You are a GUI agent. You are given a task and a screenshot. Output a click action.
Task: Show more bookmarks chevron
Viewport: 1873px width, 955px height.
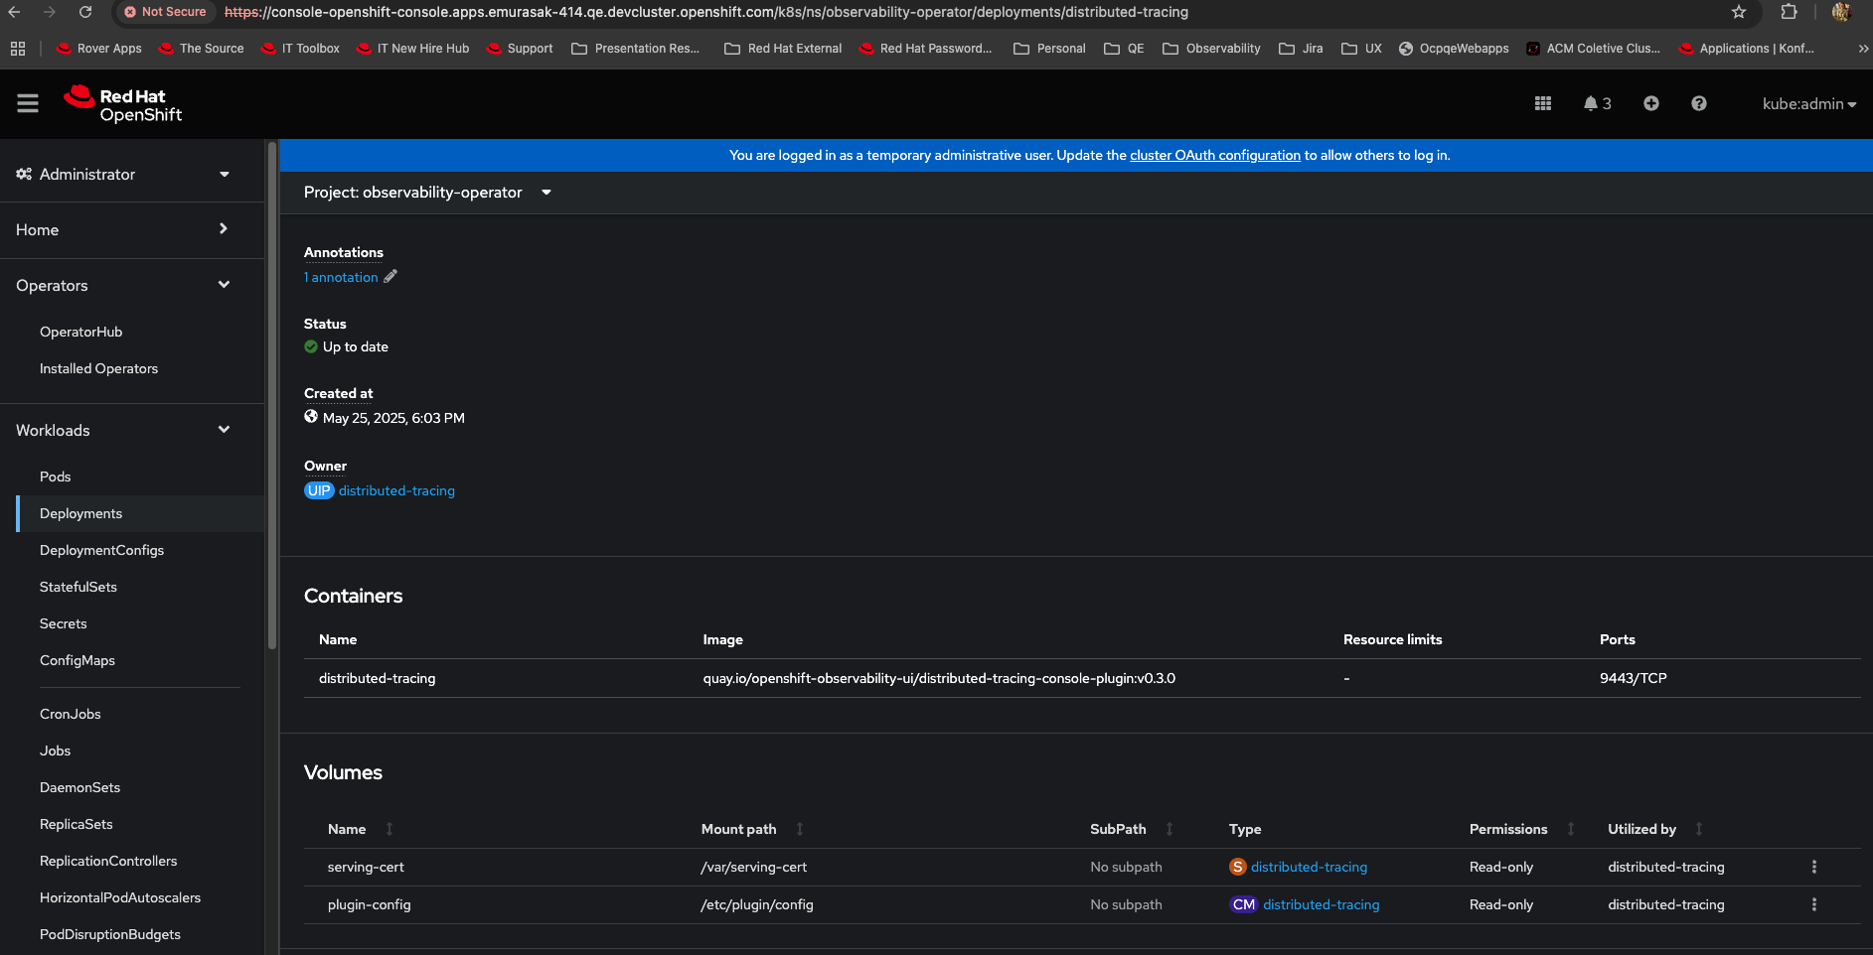coord(1863,48)
